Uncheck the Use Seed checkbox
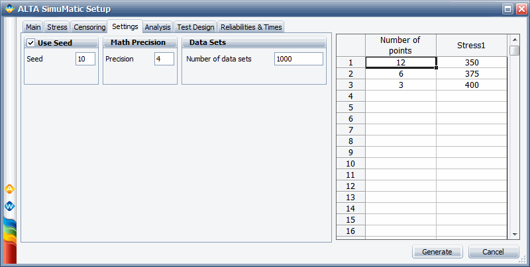530x267 pixels. click(x=31, y=43)
